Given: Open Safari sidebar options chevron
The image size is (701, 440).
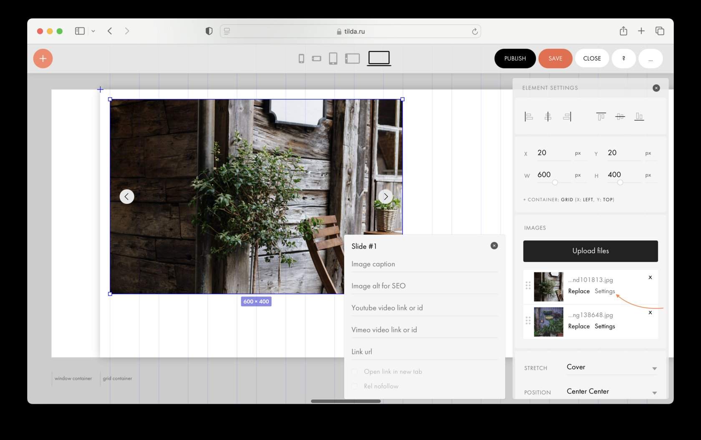Looking at the screenshot, I should tap(93, 31).
